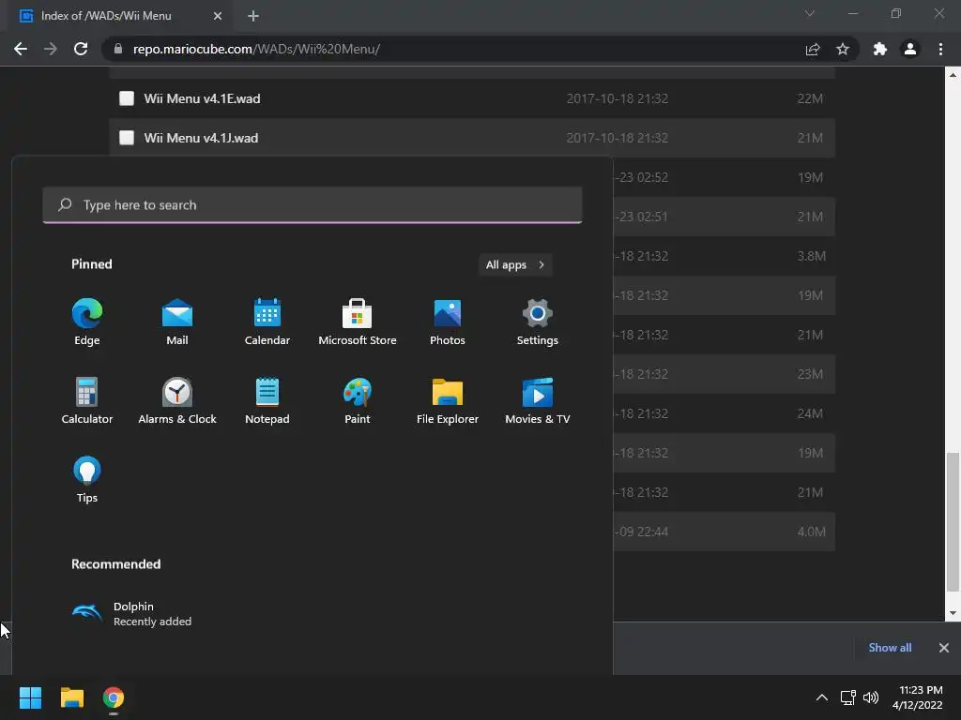Click Show all downloads
Viewport: 961px width, 720px height.
(890, 648)
